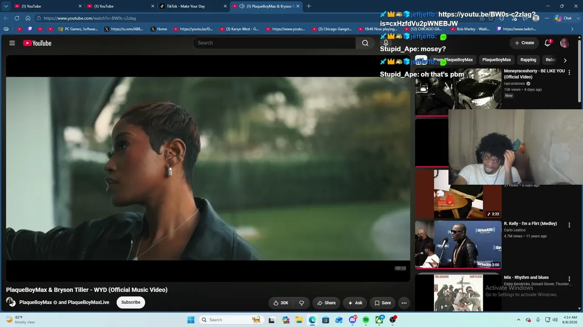Image resolution: width=583 pixels, height=327 pixels.
Task: Play R. Kelly I'm a Flirt thumbnail
Action: coord(458,245)
